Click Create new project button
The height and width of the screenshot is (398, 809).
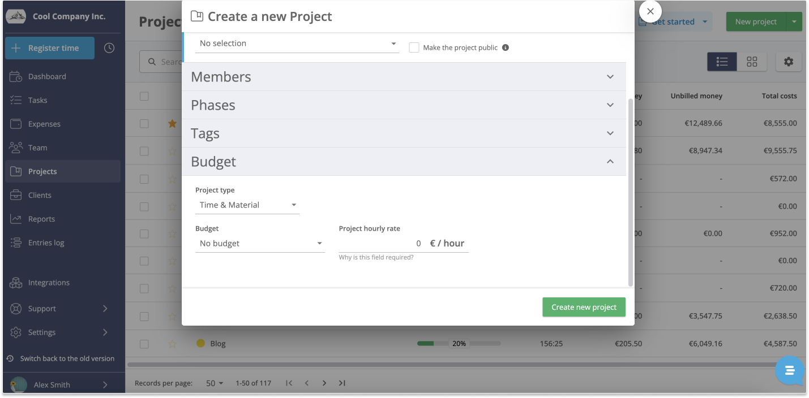click(584, 307)
